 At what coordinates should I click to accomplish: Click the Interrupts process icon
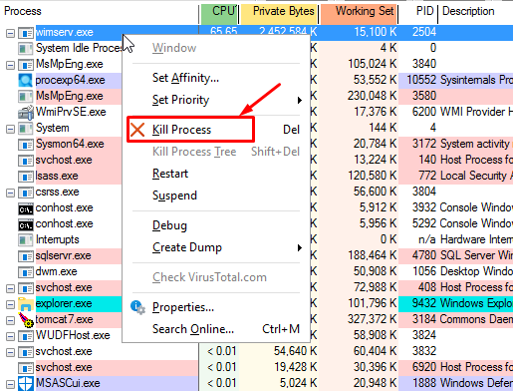click(26, 240)
